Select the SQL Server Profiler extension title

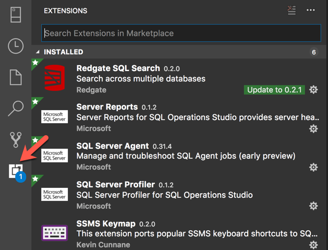point(116,184)
